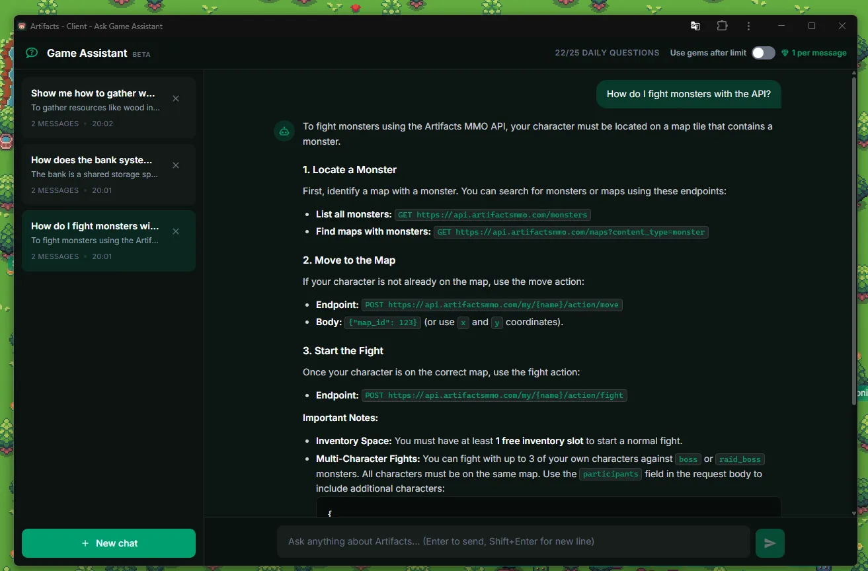
Task: Open the three-dot window menu
Action: point(748,26)
